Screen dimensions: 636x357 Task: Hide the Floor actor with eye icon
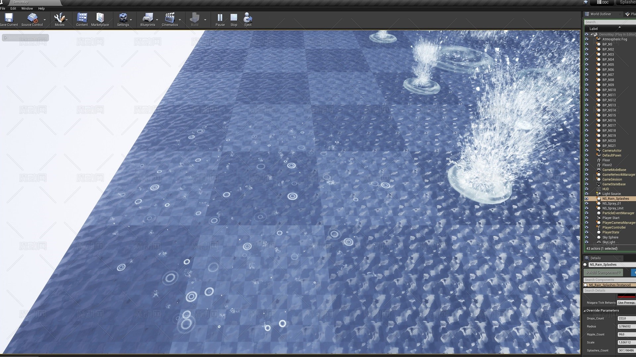(x=587, y=160)
